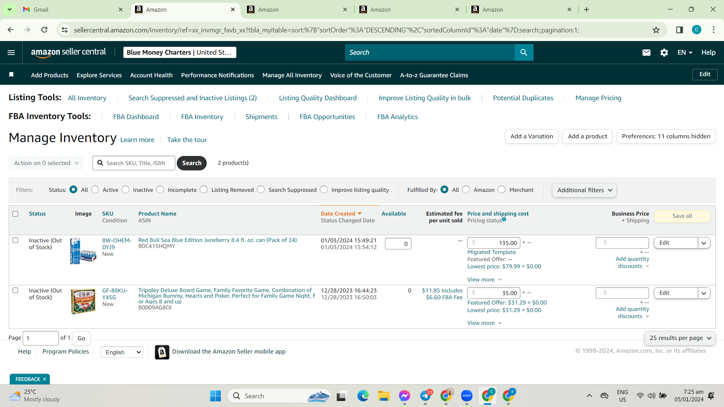Image resolution: width=724 pixels, height=407 pixels.
Task: Edit the Red Bull price field showing 135.00
Action: (494, 243)
